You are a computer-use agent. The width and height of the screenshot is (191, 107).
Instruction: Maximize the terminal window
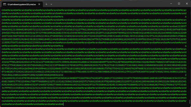[179, 4]
